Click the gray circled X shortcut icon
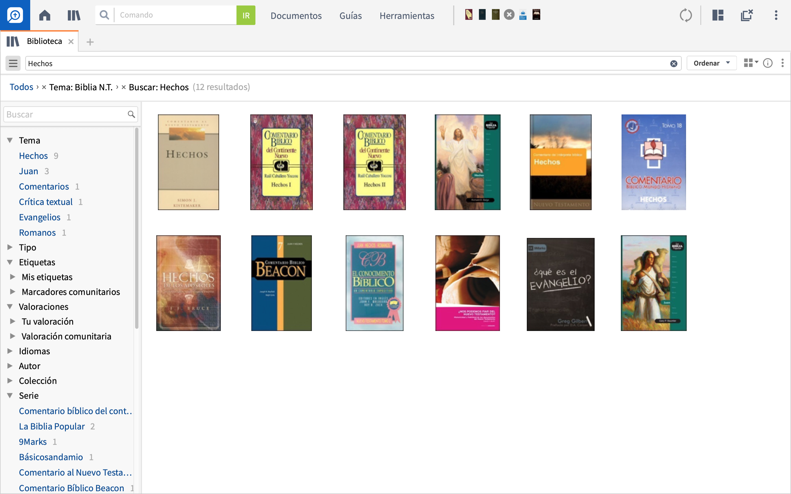 [509, 15]
